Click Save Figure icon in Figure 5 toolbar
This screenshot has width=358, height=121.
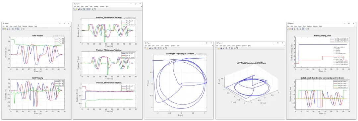[x=292, y=29]
